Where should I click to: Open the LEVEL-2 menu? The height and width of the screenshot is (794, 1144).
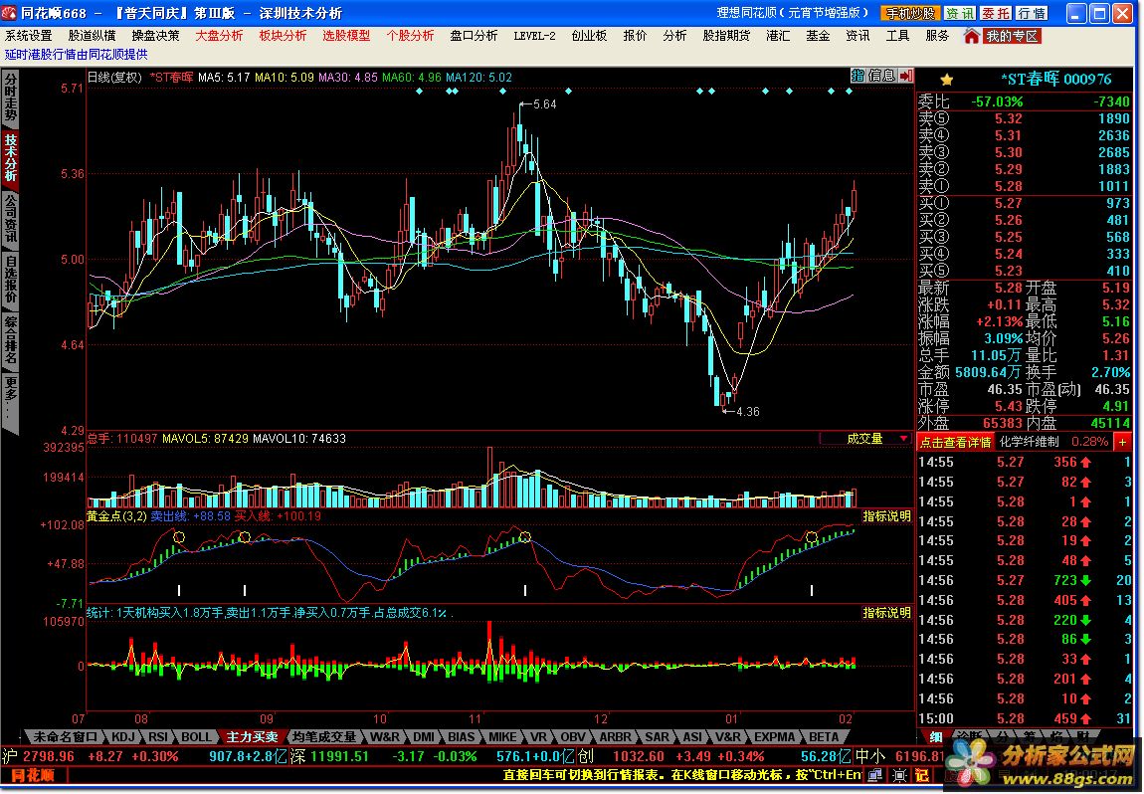pyautogui.click(x=534, y=35)
